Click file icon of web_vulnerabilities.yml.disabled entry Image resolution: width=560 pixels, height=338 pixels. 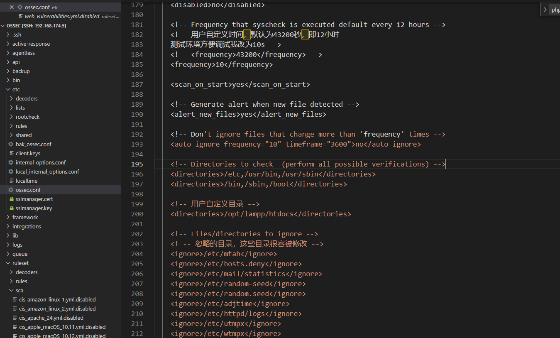tap(21, 16)
